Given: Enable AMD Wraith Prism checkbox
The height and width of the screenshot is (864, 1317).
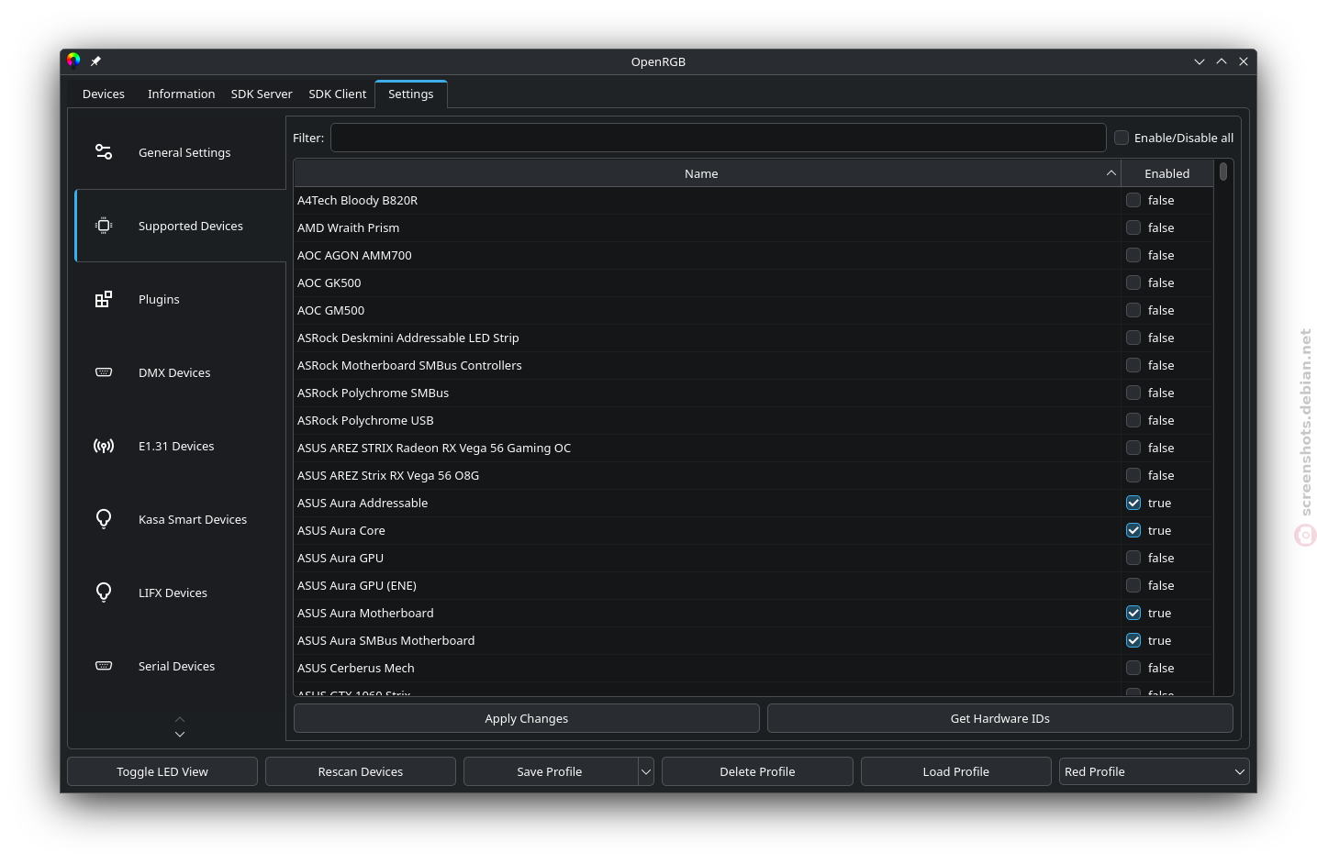Looking at the screenshot, I should coord(1133,227).
